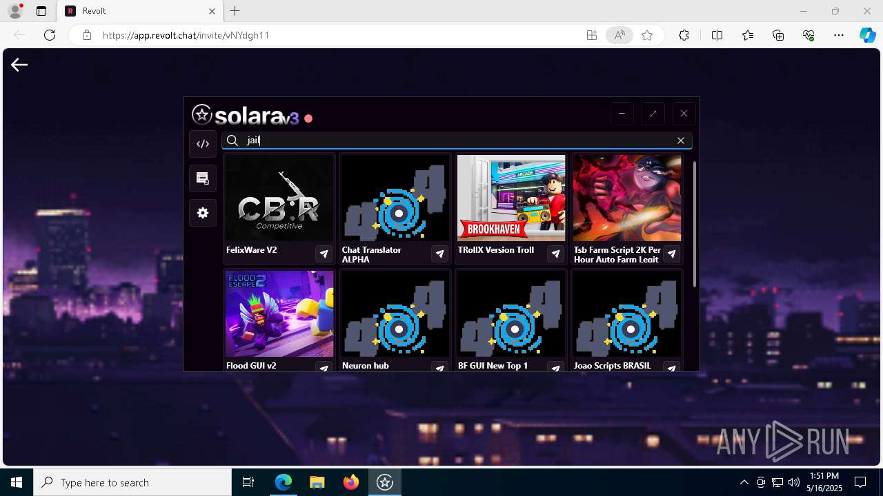Toggle Read aloud in the address bar
The width and height of the screenshot is (883, 496).
point(619,35)
